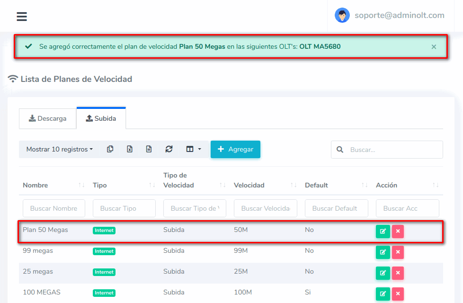Click the Buscar Tipo filter field
463x303 pixels.
coord(124,208)
